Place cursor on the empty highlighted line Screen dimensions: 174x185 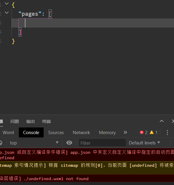(93, 23)
